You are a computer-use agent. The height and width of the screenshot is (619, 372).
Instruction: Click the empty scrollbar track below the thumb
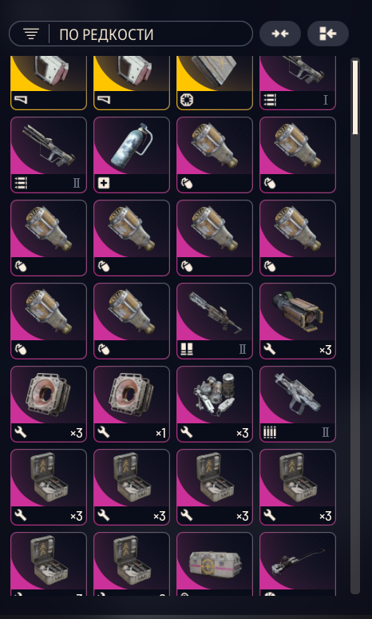tap(355, 363)
